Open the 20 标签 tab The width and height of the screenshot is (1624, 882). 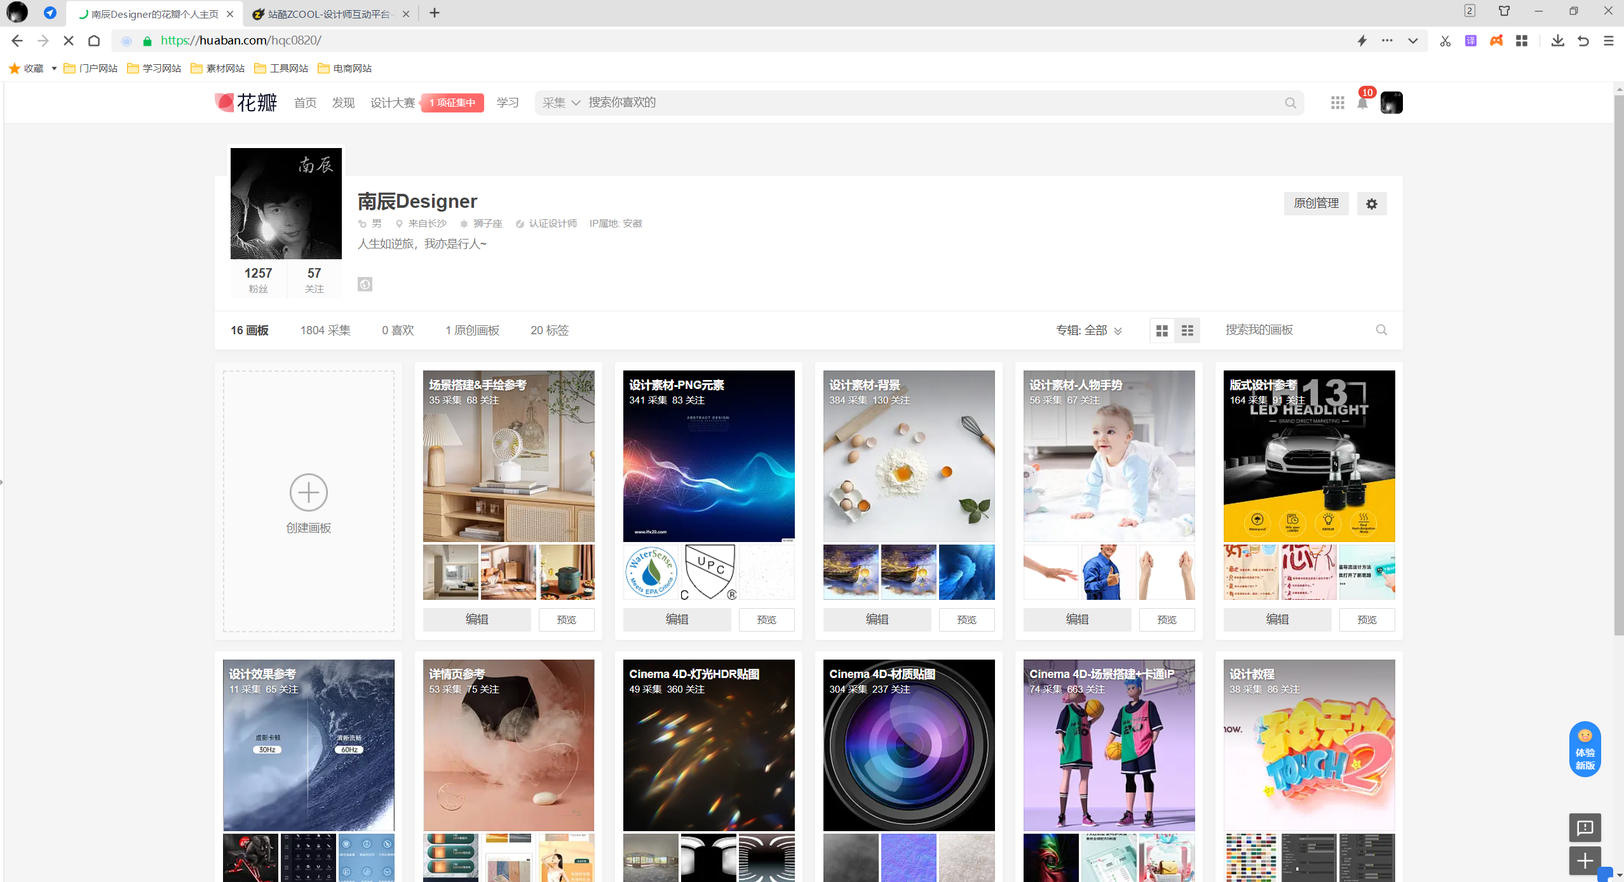click(x=550, y=330)
